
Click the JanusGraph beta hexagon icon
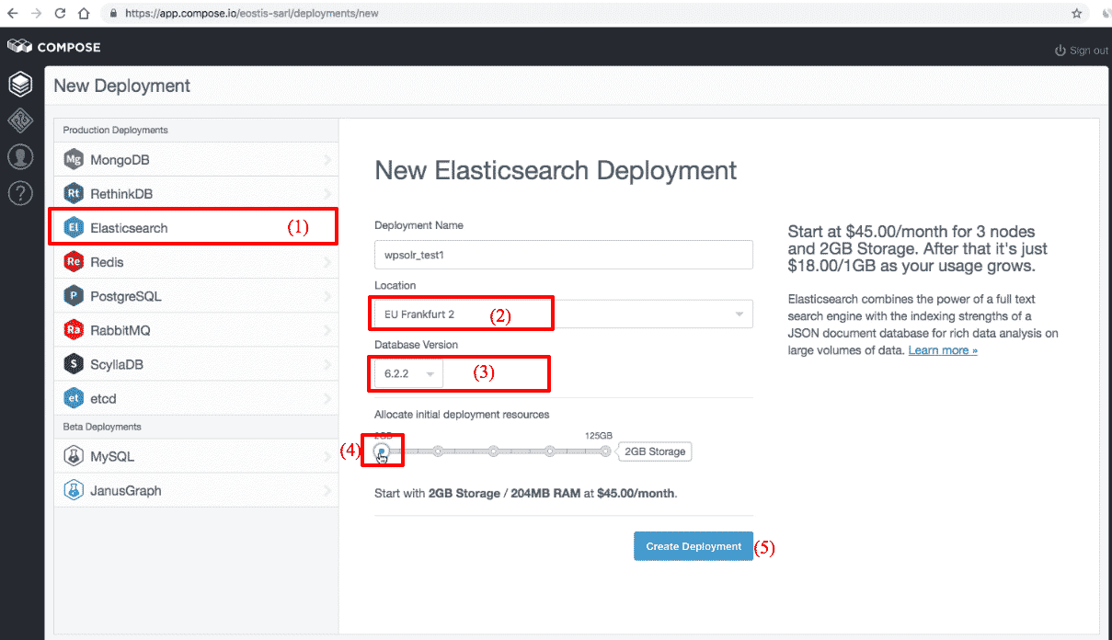[74, 490]
